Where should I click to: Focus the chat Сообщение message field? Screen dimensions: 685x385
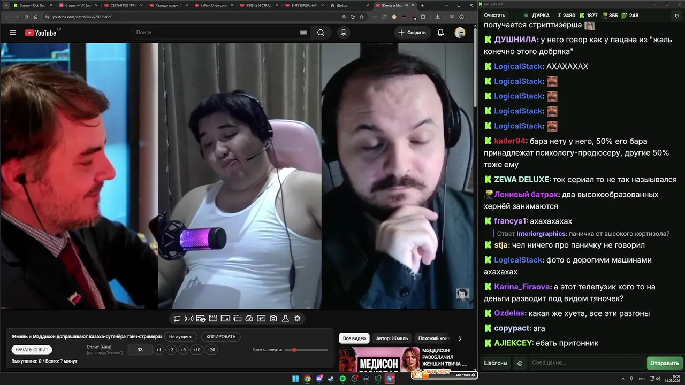tap(587, 363)
